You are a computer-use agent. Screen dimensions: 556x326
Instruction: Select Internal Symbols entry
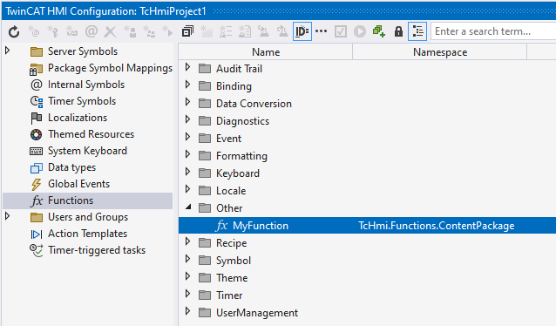[86, 85]
